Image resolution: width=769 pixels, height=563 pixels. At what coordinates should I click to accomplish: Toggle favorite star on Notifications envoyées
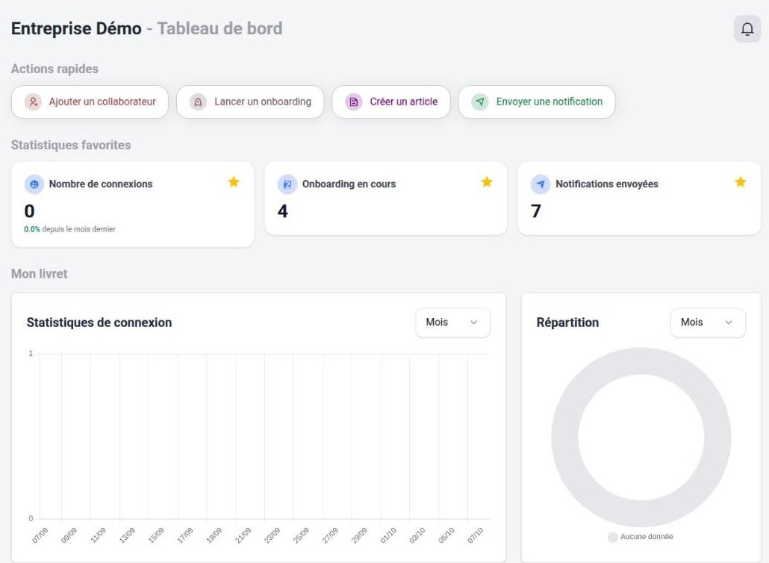pos(740,182)
